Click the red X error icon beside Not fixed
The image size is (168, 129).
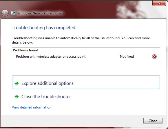click(154, 57)
